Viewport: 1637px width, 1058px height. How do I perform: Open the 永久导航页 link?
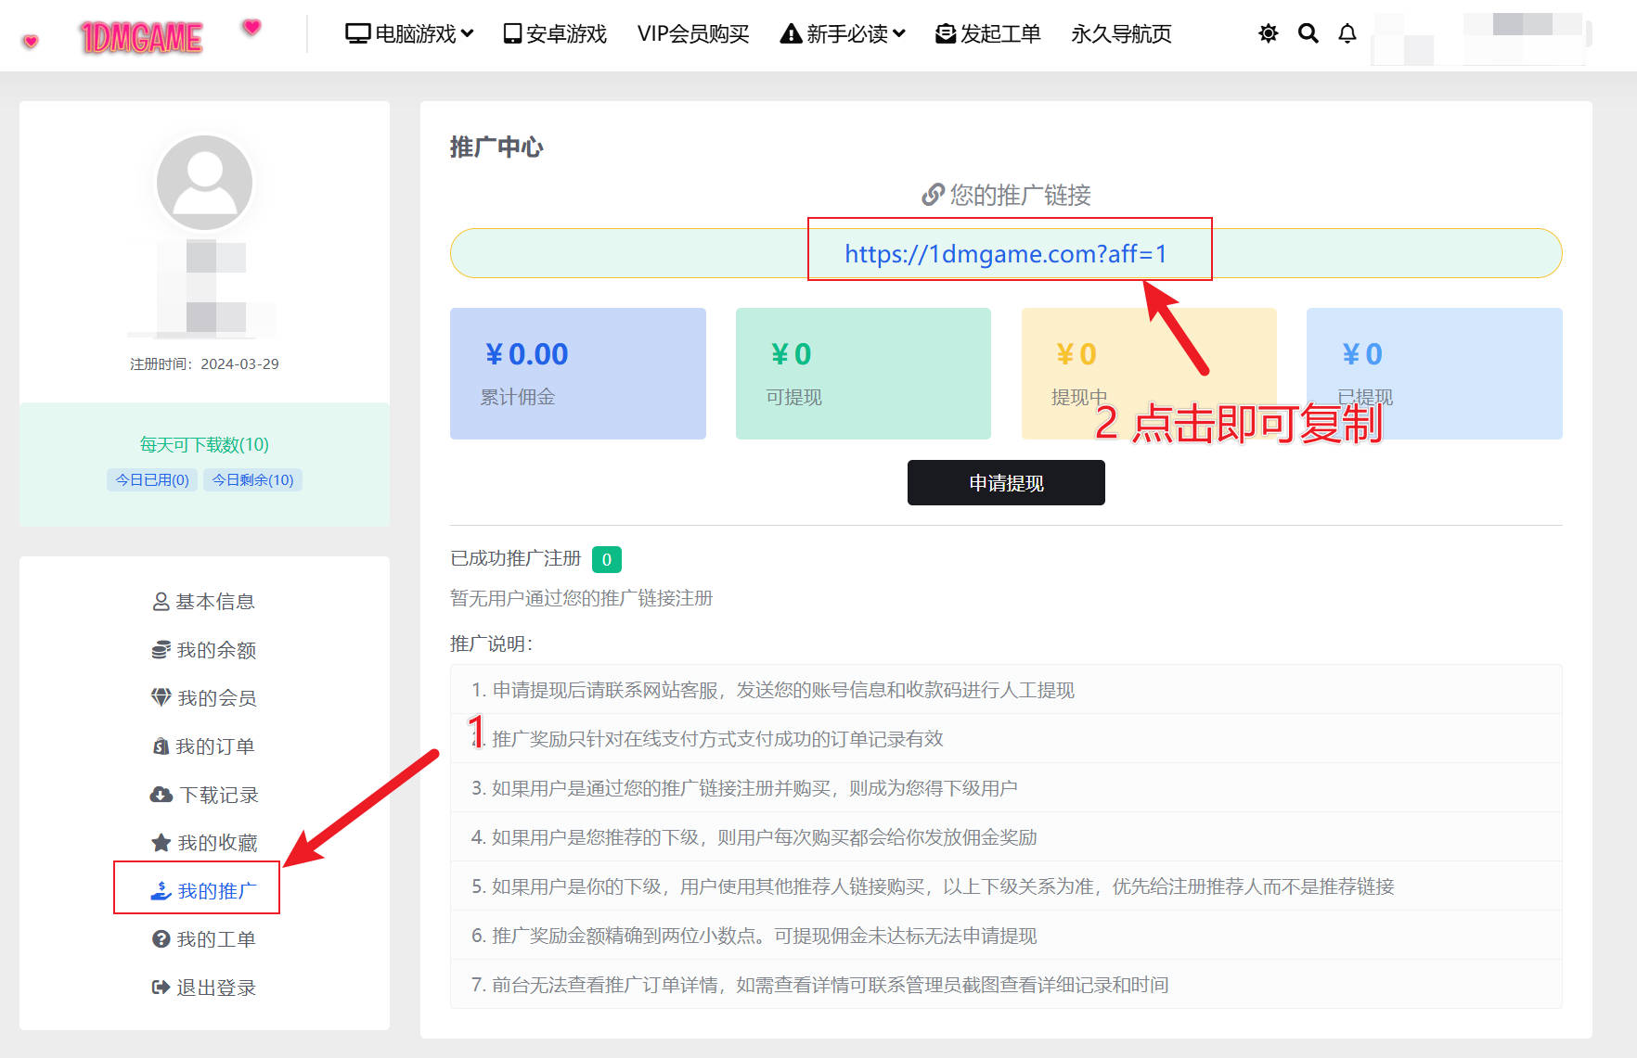1121,34
